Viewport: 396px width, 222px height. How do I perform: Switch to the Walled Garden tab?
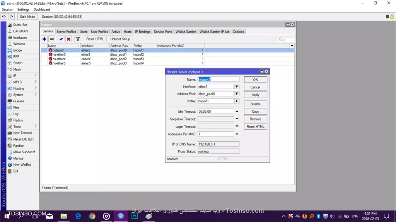(x=186, y=32)
